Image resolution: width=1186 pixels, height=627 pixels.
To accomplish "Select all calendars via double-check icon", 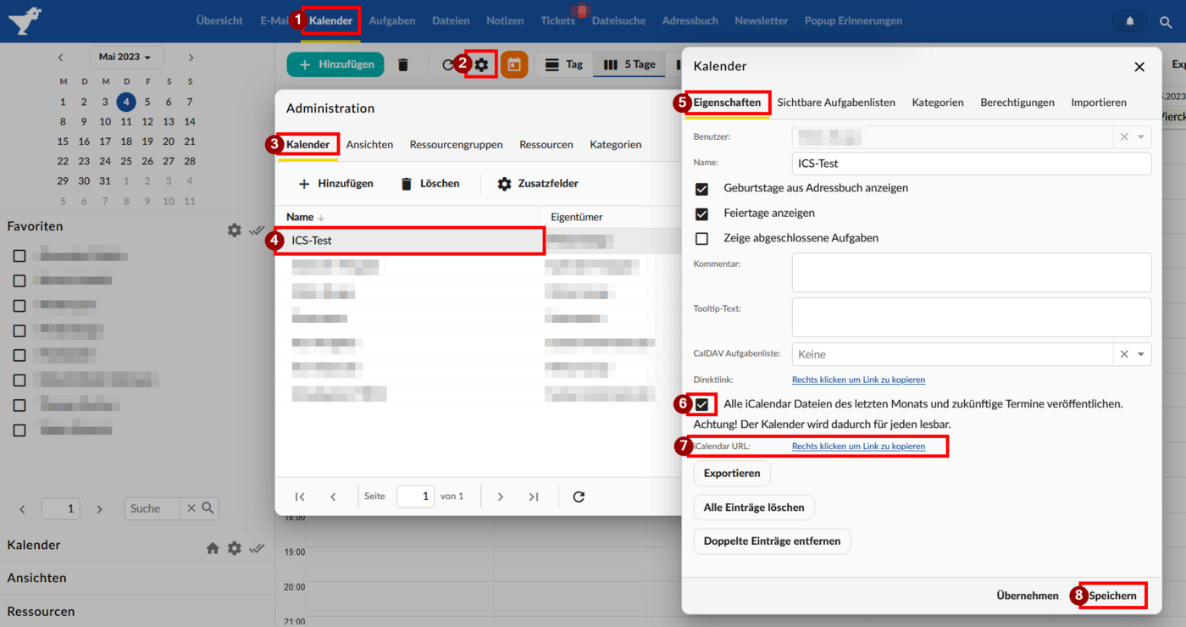I will tap(258, 548).
